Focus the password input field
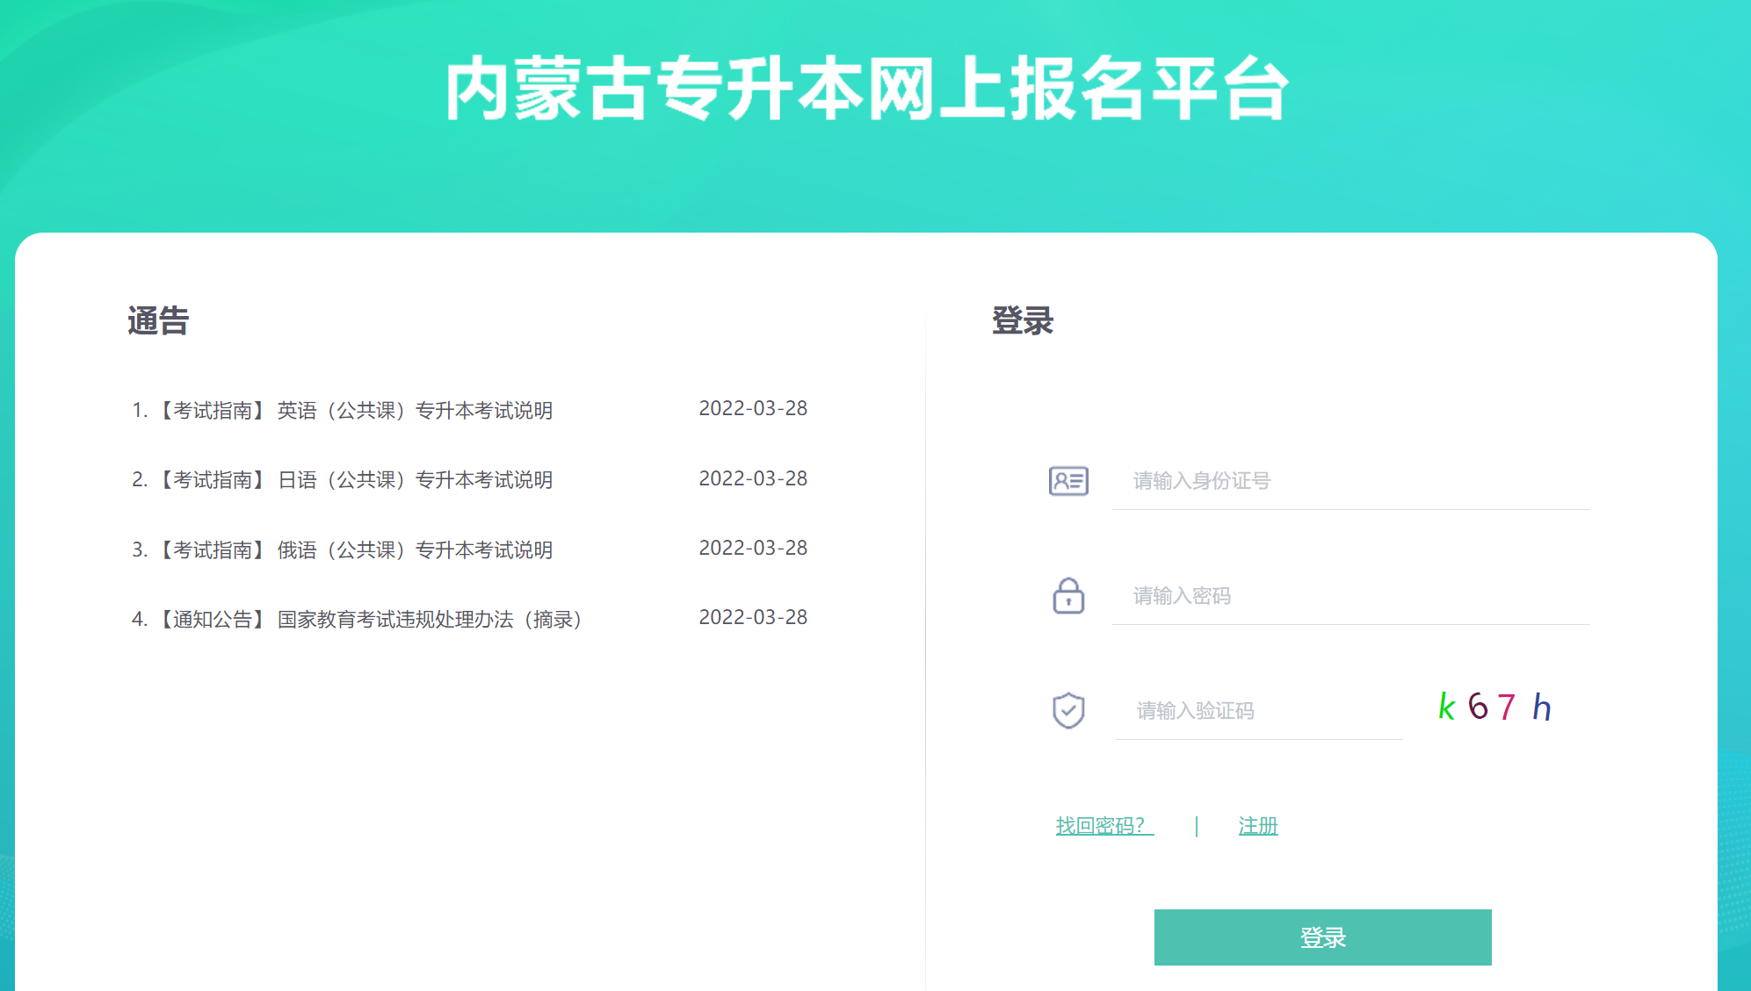 (x=1350, y=596)
